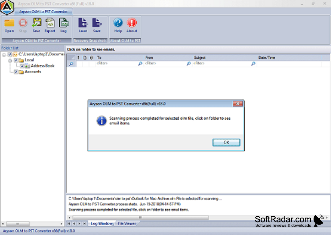The image size is (331, 235).
Task: Click the Folder List scroll left arrow
Action: [3, 224]
